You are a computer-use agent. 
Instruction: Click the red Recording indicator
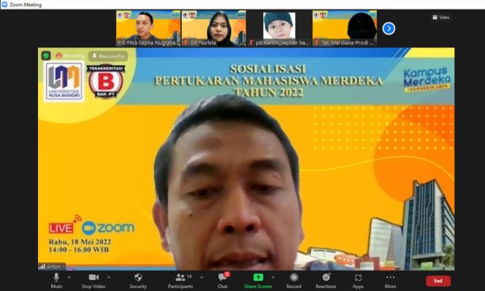point(70,56)
